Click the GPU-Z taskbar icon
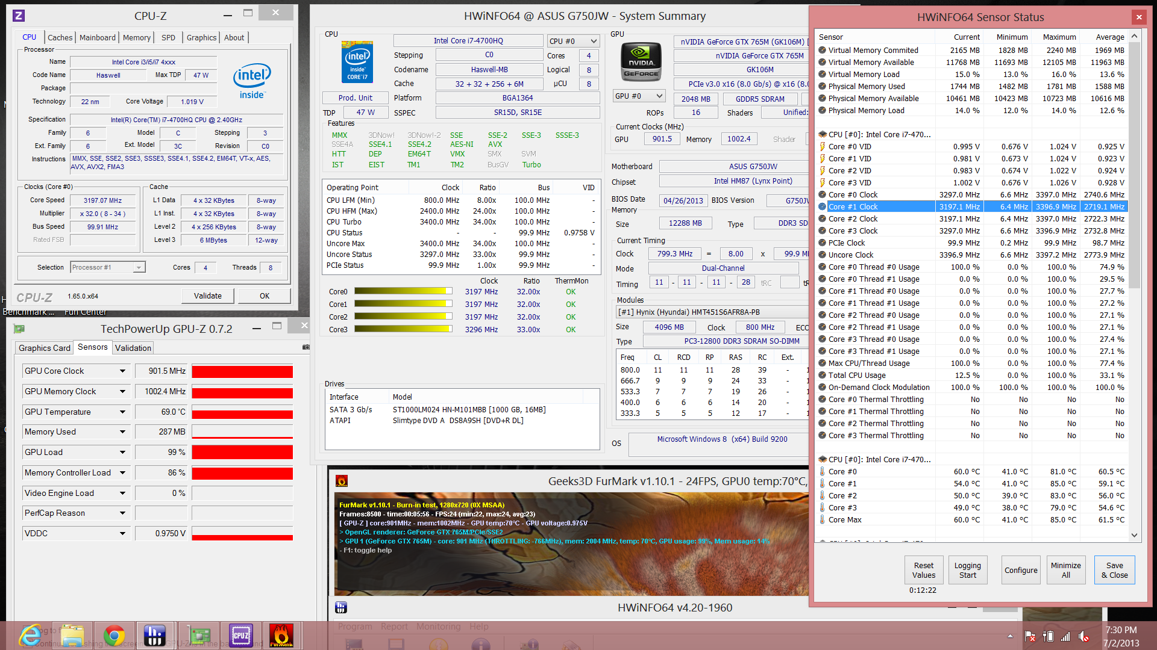 point(198,636)
